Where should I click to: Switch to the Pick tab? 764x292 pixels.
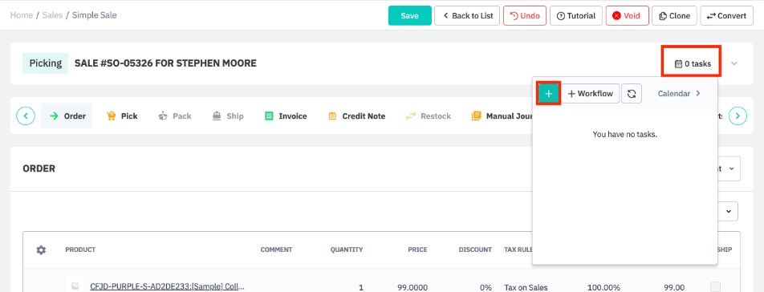122,116
